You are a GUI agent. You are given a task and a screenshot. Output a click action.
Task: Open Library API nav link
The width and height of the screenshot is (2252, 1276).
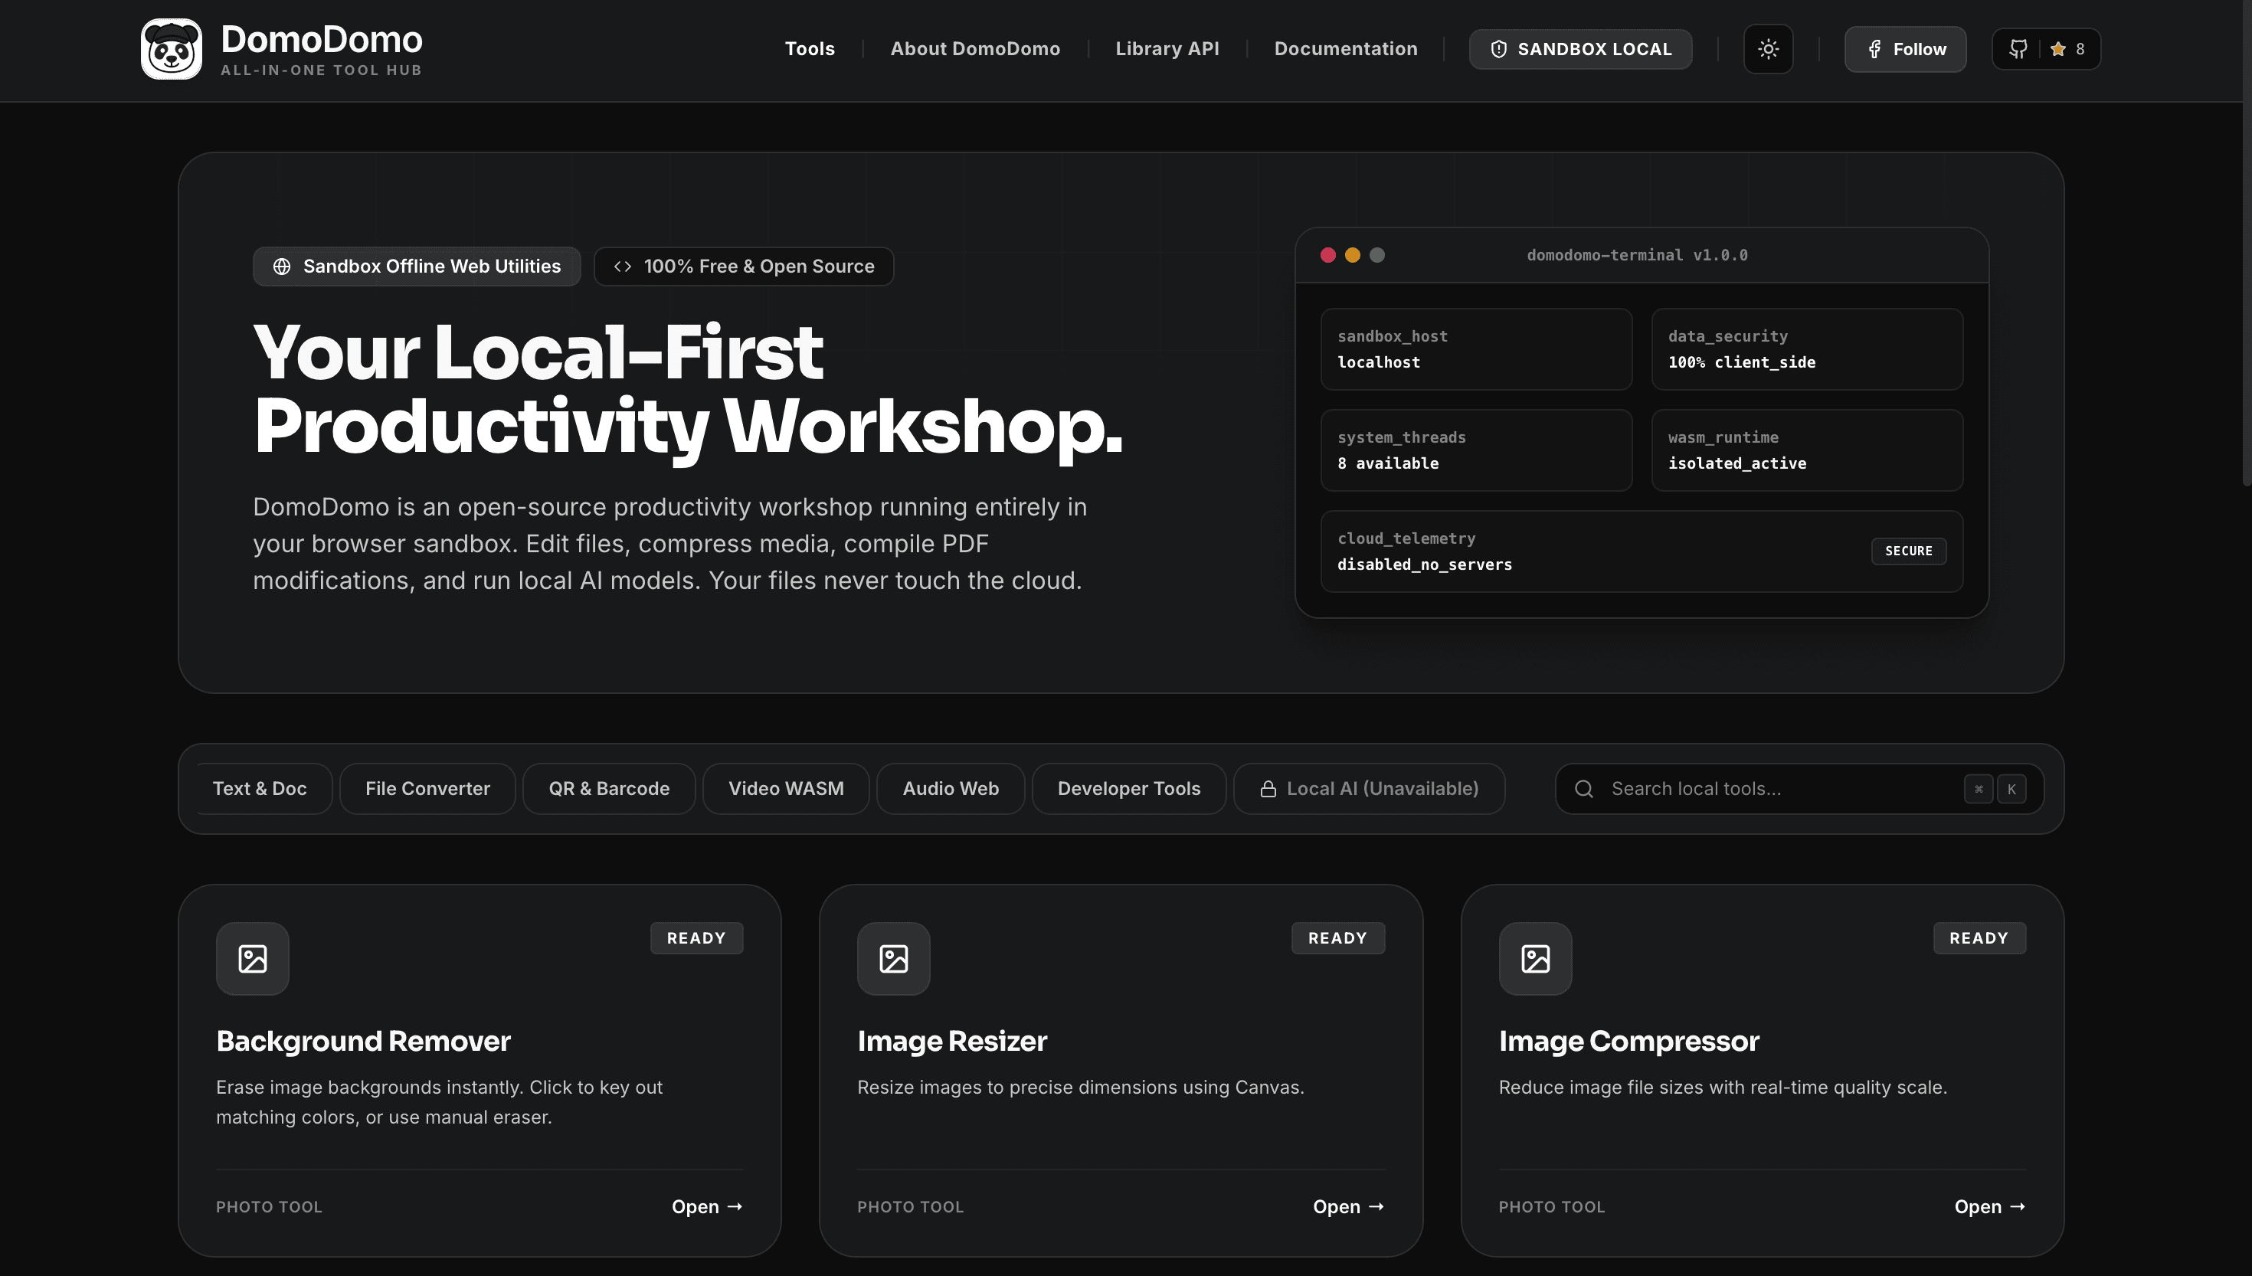pos(1167,49)
